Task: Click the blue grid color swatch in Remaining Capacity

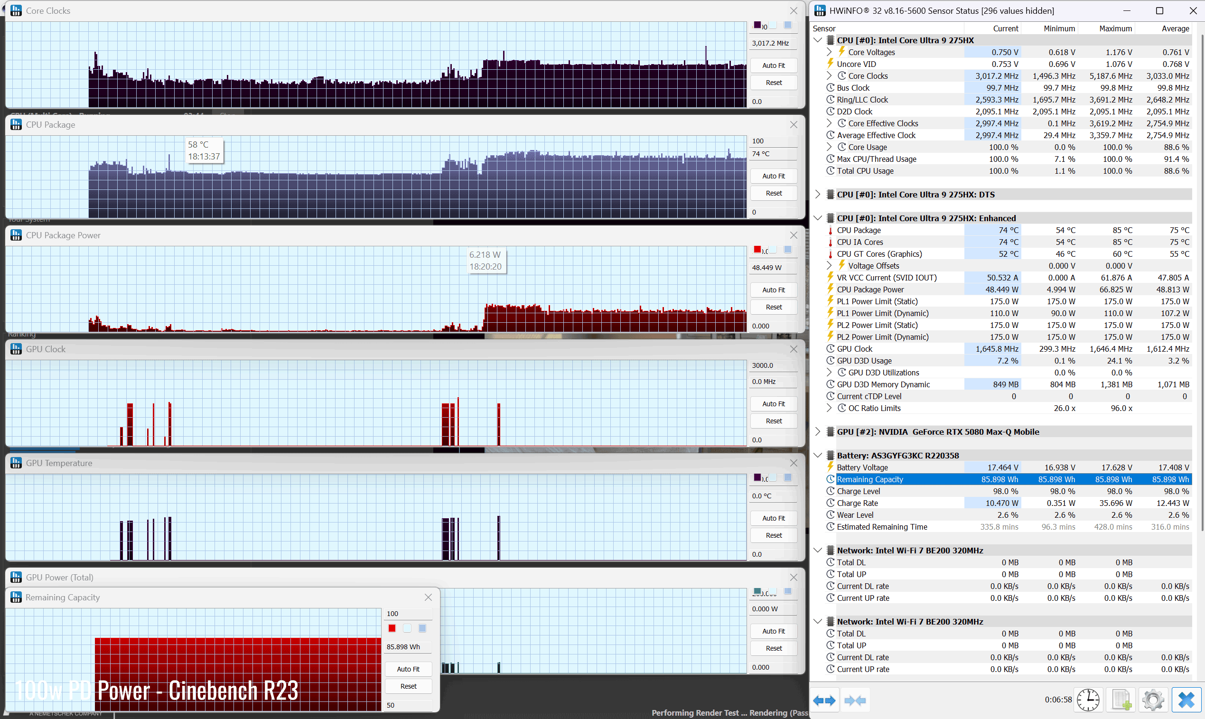Action: [422, 628]
